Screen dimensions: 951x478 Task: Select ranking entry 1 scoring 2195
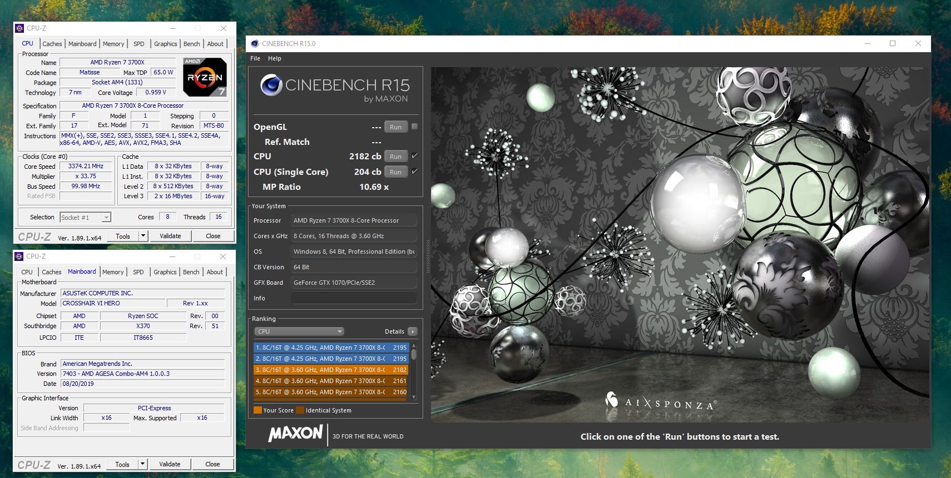coord(331,348)
